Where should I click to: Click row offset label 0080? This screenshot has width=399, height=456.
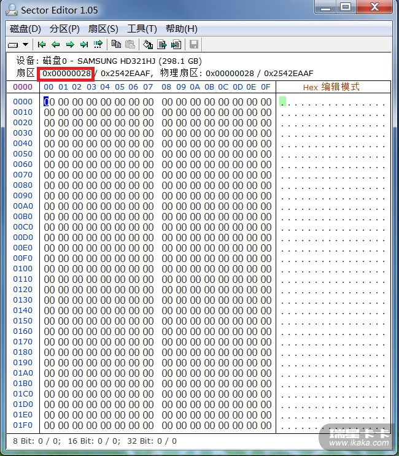23,185
